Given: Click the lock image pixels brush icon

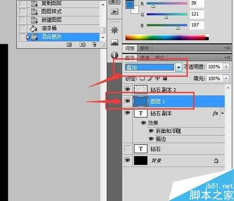Looking at the screenshot, I should click(x=150, y=79).
